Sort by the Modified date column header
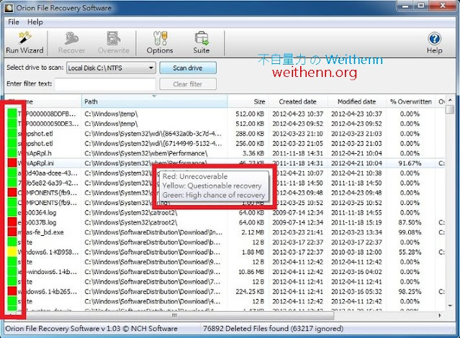The width and height of the screenshot is (460, 338). click(x=357, y=101)
